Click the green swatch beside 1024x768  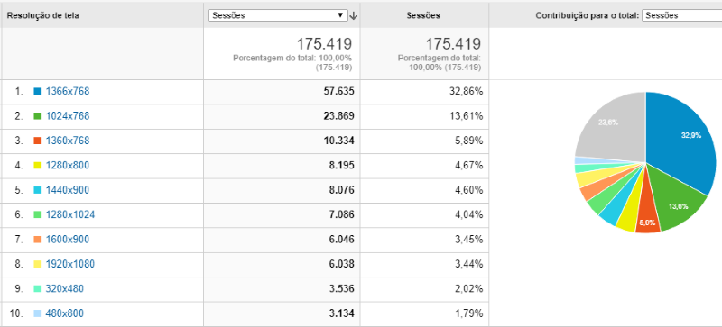37,116
